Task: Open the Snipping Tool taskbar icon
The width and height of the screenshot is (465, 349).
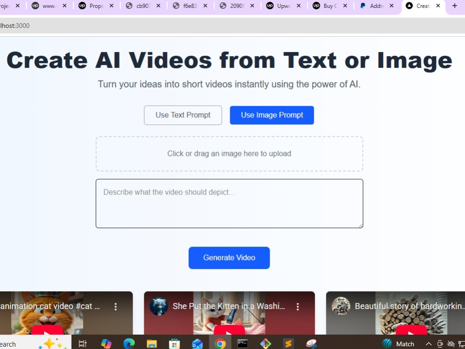Action: [x=311, y=344]
